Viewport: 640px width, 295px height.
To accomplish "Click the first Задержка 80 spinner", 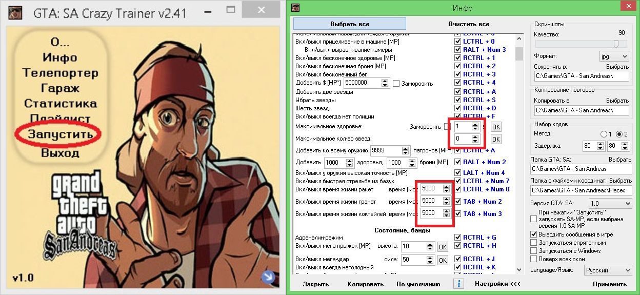I will [x=601, y=146].
